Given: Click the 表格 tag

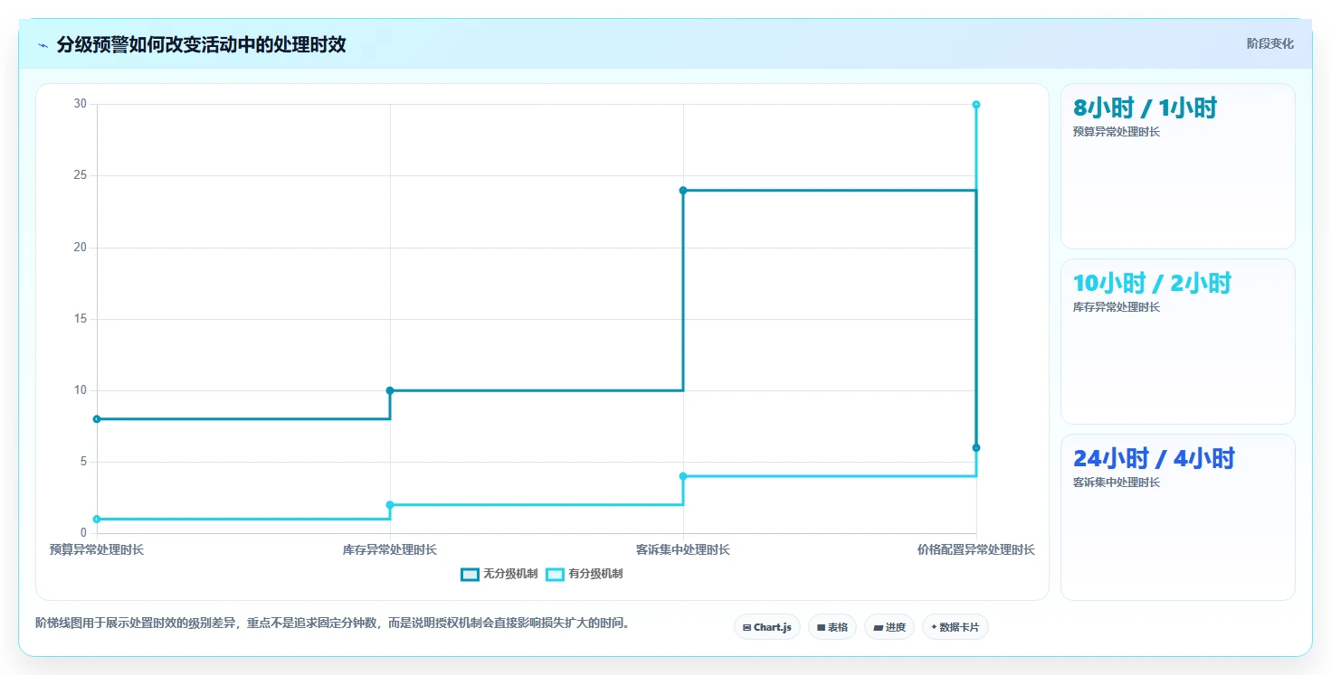Looking at the screenshot, I should click(x=832, y=627).
